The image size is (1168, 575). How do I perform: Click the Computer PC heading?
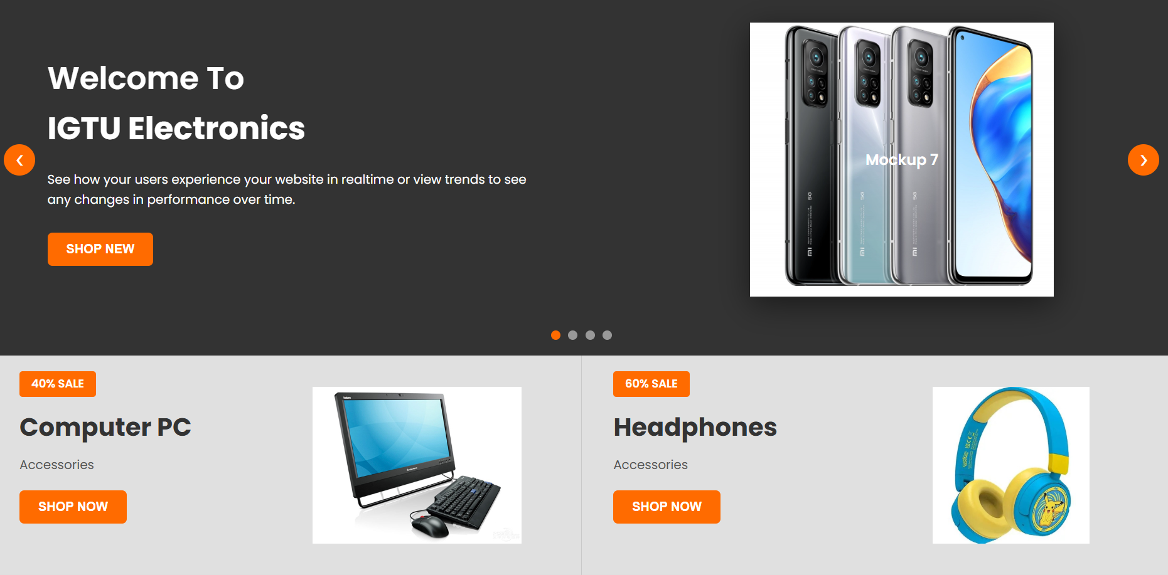pos(105,428)
